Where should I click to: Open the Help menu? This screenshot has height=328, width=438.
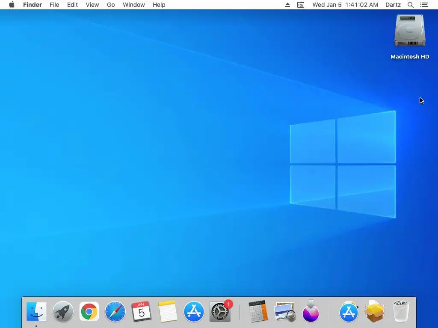[x=159, y=5]
